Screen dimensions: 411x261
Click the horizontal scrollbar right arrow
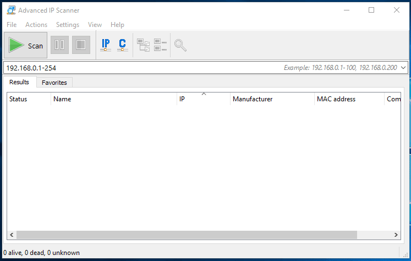396,235
